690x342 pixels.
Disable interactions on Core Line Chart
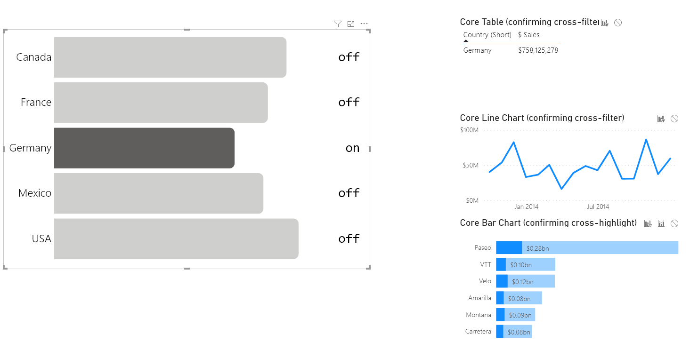click(x=674, y=119)
